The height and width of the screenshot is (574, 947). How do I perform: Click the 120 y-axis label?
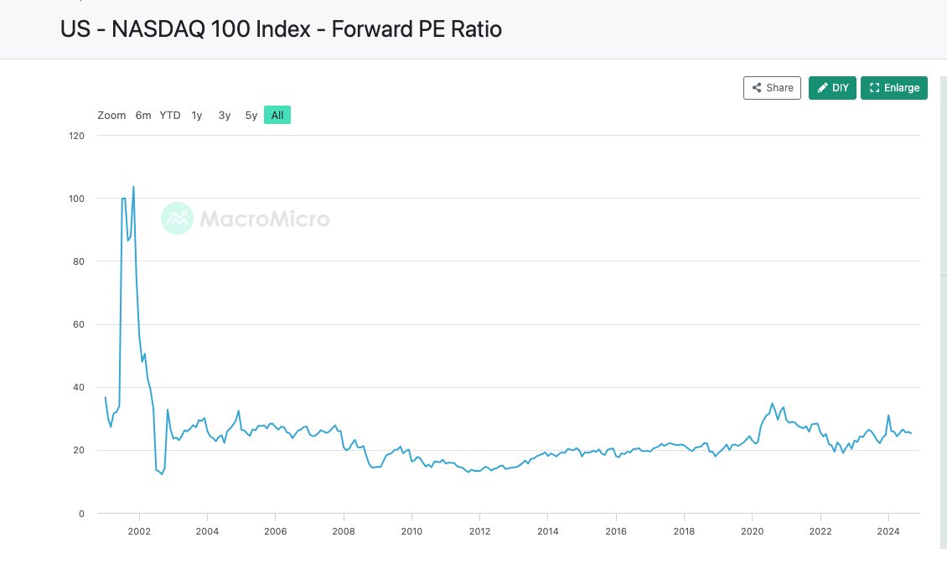click(x=77, y=136)
